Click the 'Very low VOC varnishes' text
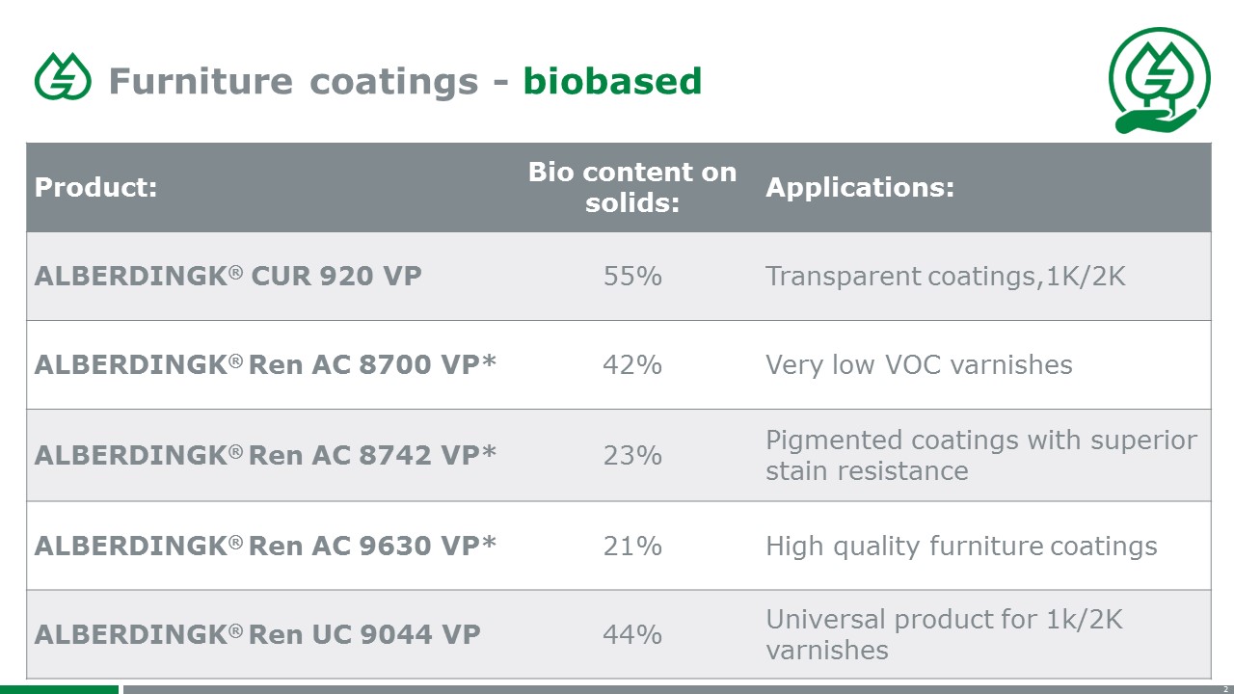The width and height of the screenshot is (1234, 694). (x=919, y=365)
